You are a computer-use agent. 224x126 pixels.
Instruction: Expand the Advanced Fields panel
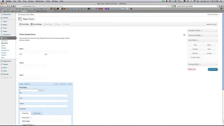click(x=202, y=35)
